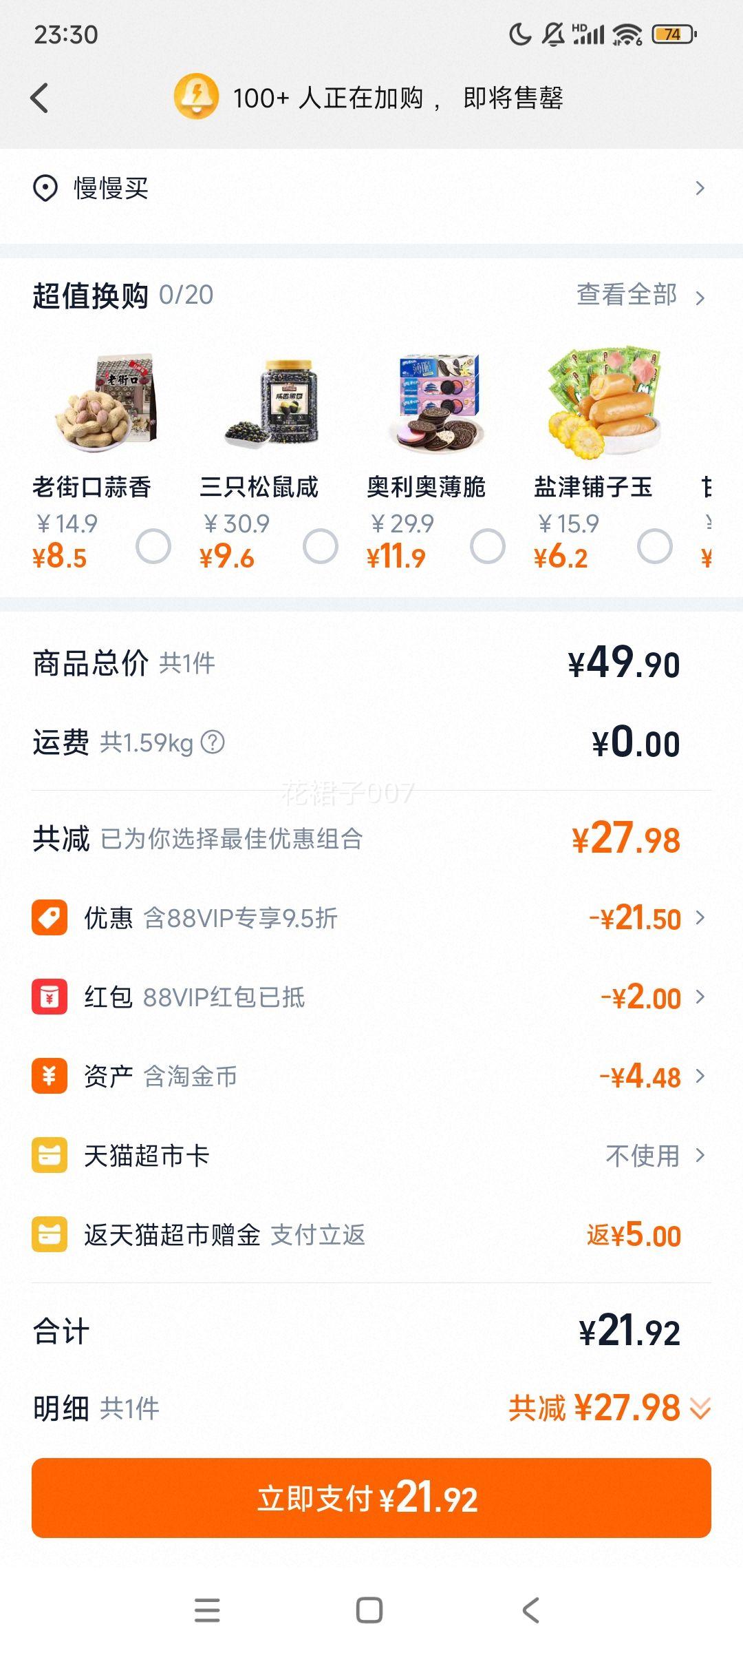Tap the back arrow at top left

(x=40, y=98)
